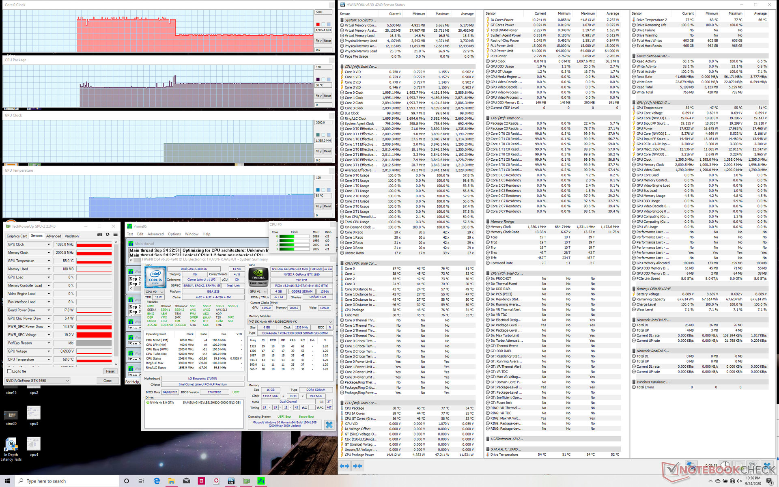Viewport: 779px width, 487px height.
Task: Click the Cortana circle on taskbar
Action: 126,481
